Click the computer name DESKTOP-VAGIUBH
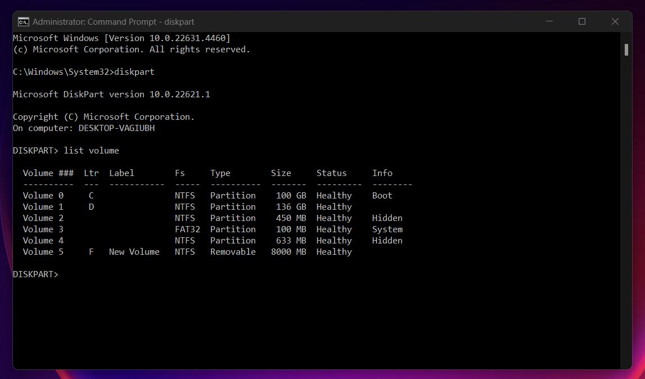The width and height of the screenshot is (645, 379). (x=116, y=128)
